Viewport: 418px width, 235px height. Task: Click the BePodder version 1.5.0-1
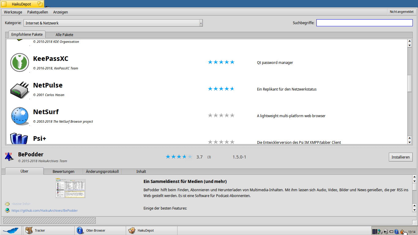point(239,157)
